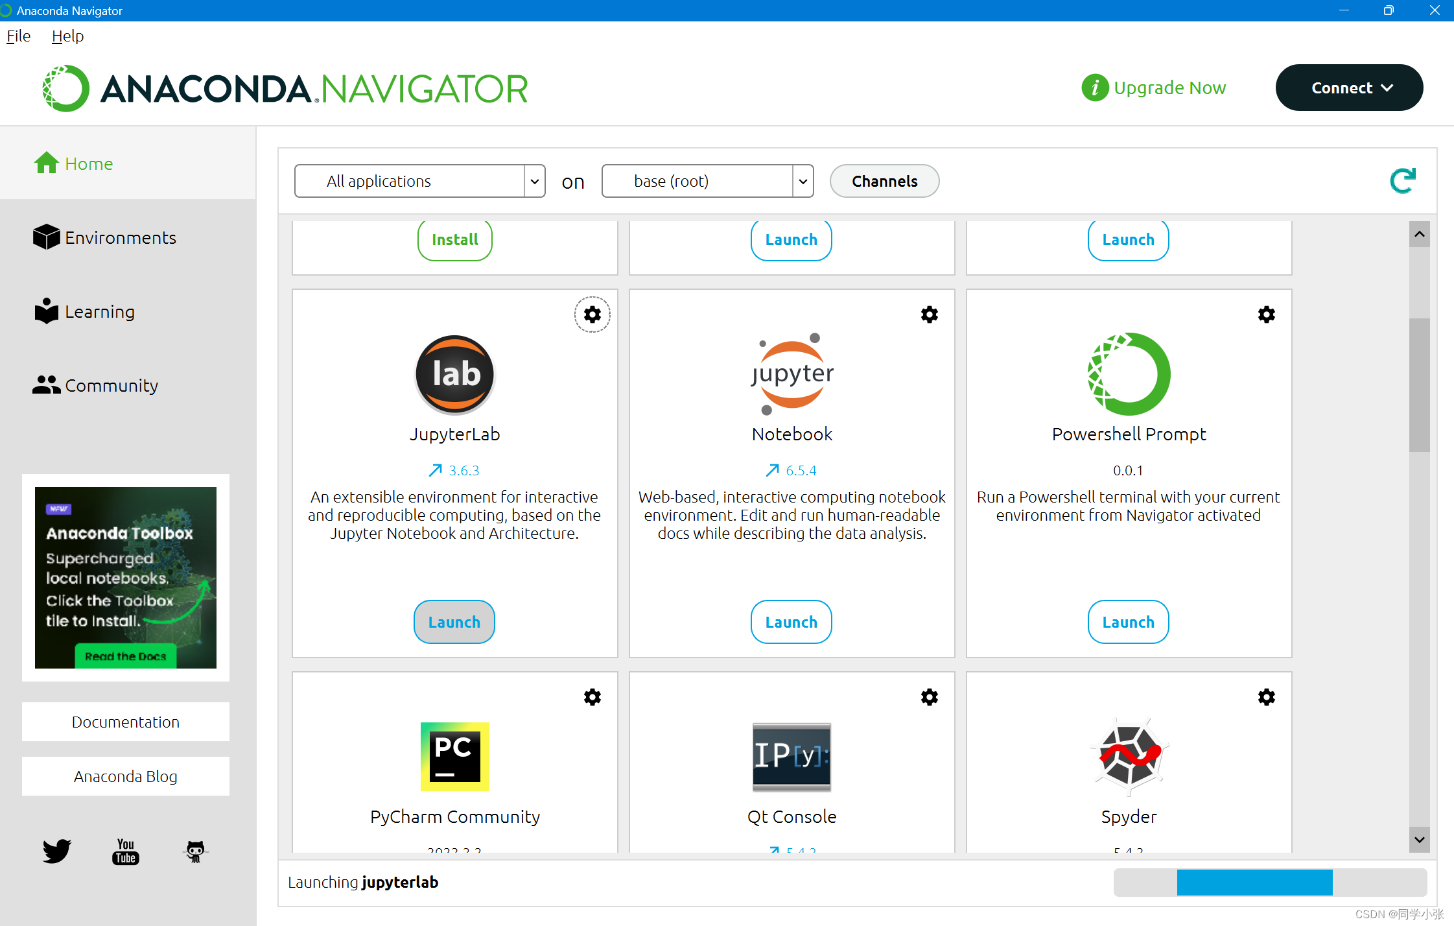The image size is (1454, 926).
Task: Click the Powershell Prompt Anaconda logo
Action: (x=1129, y=374)
